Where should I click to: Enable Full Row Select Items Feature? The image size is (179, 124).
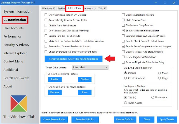pyautogui.click(x=55, y=79)
